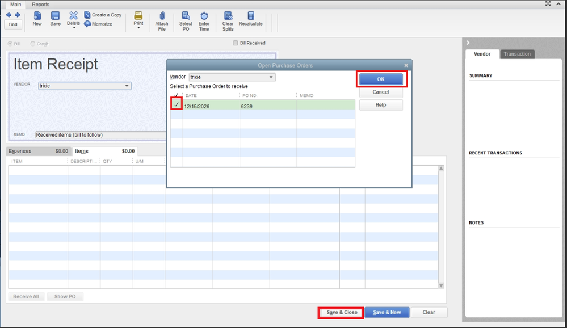Select the Bill radio button
Viewport: 567px width, 328px height.
coord(10,43)
